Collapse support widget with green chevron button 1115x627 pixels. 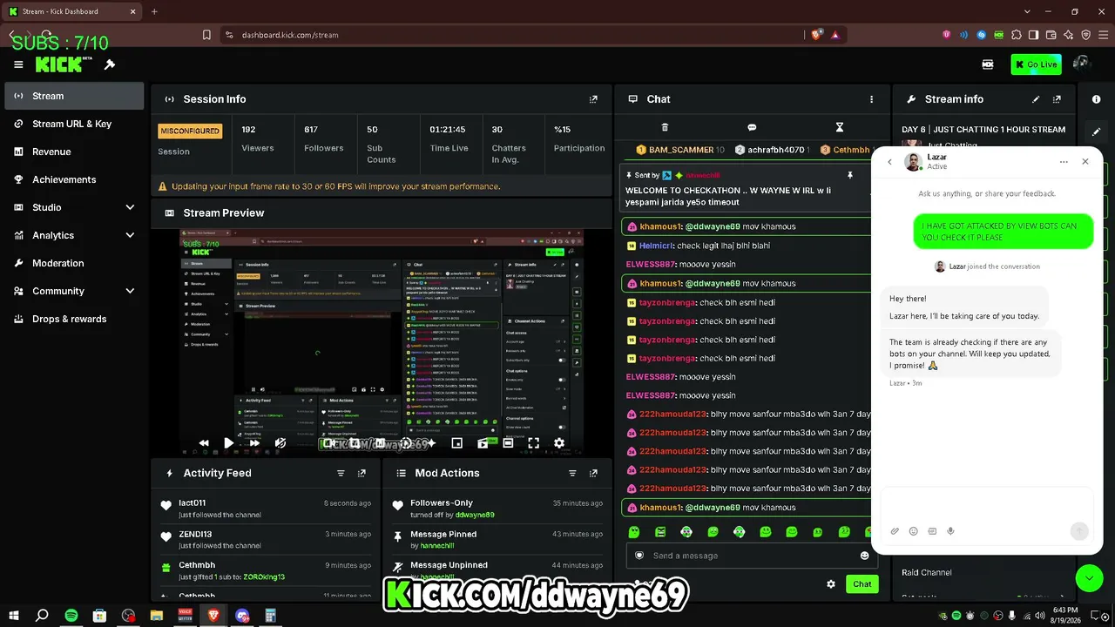pyautogui.click(x=1089, y=577)
